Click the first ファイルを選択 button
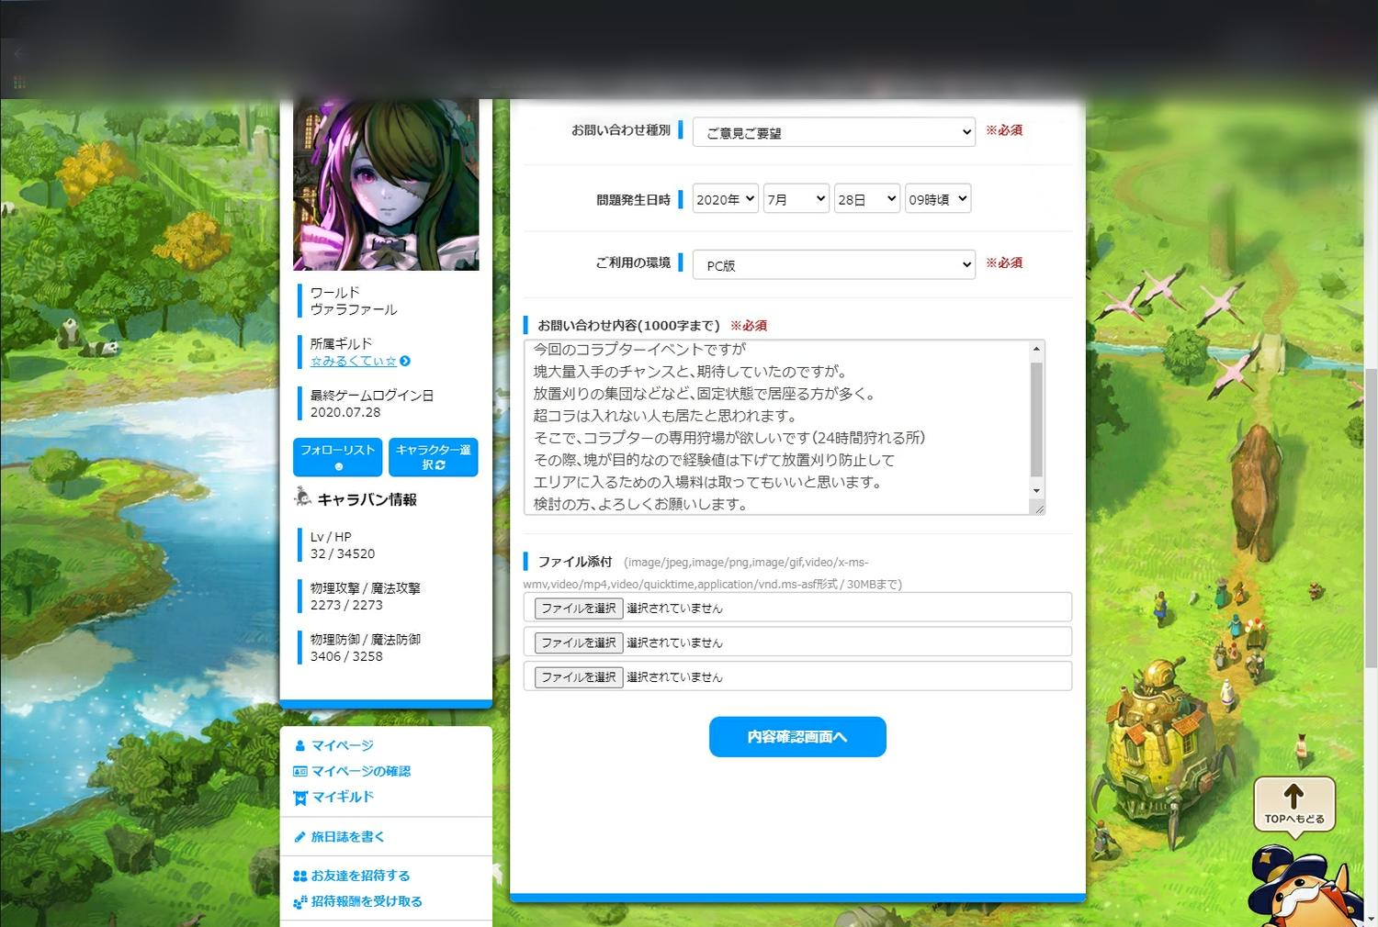This screenshot has height=927, width=1378. pos(579,608)
